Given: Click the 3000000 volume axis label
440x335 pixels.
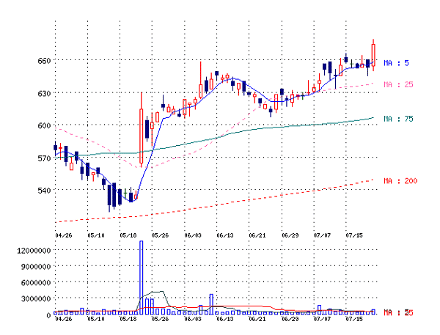Looking at the screenshot, I should tap(36, 298).
